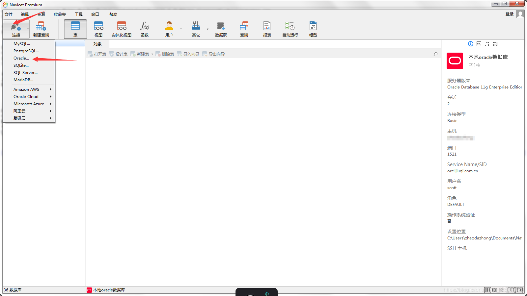This screenshot has height=296, width=527.
Task: Show the DDL panel icon
Action: (x=479, y=44)
